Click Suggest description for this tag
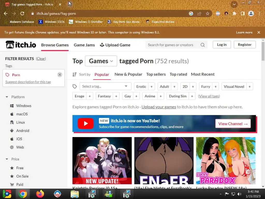This screenshot has width=265, height=199. pyautogui.click(x=28, y=82)
